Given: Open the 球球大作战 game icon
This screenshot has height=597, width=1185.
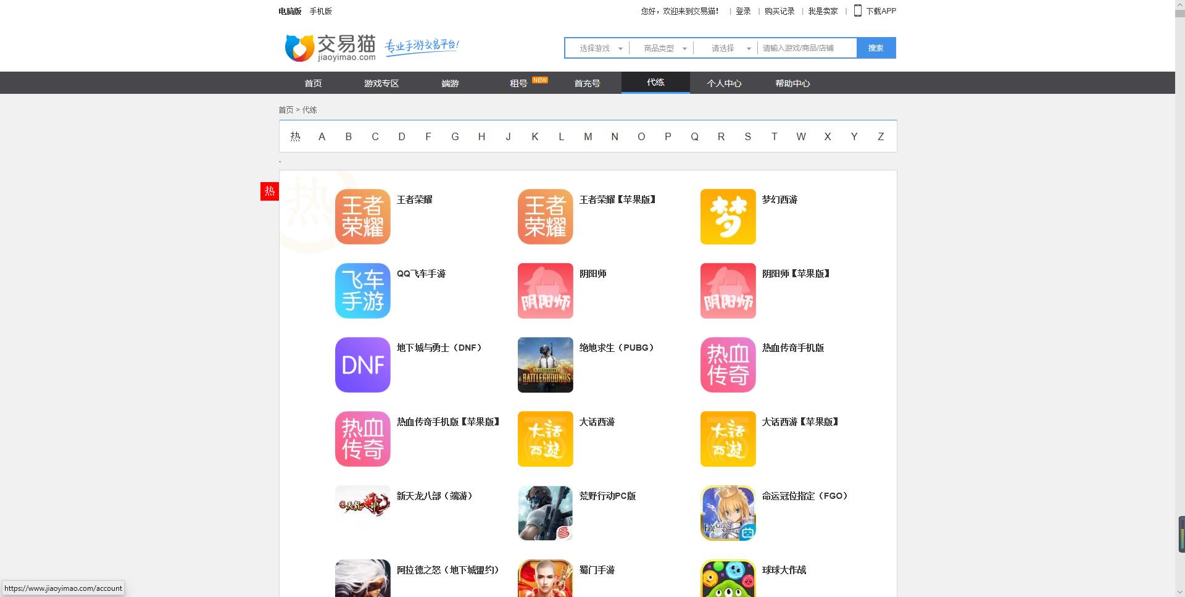Looking at the screenshot, I should pos(728,578).
